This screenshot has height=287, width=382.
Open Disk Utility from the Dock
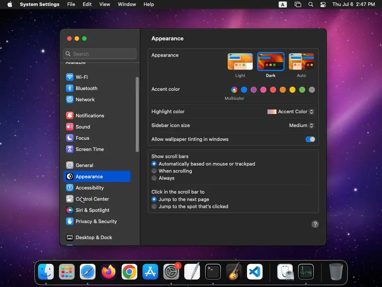[x=285, y=272]
